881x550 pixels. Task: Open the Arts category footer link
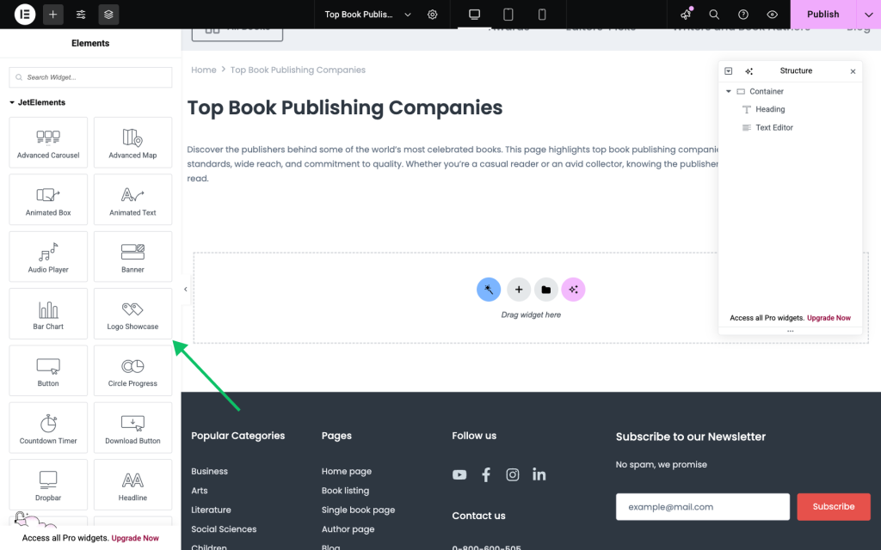coord(200,491)
